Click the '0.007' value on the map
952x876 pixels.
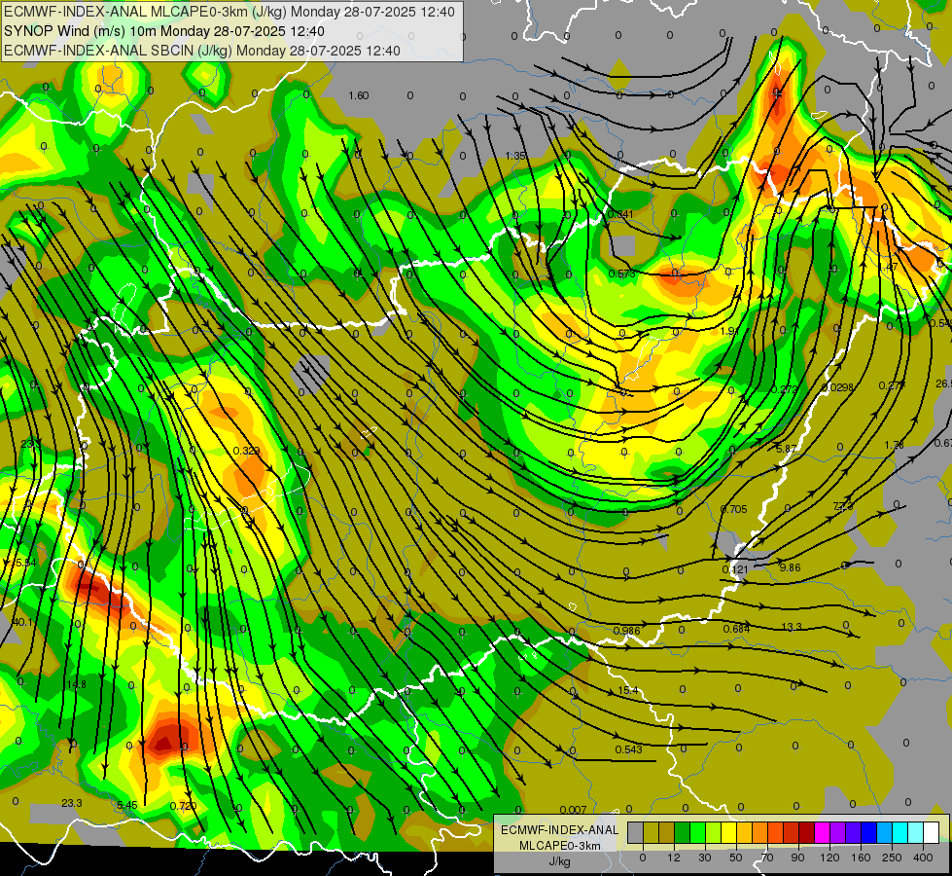[x=573, y=810]
